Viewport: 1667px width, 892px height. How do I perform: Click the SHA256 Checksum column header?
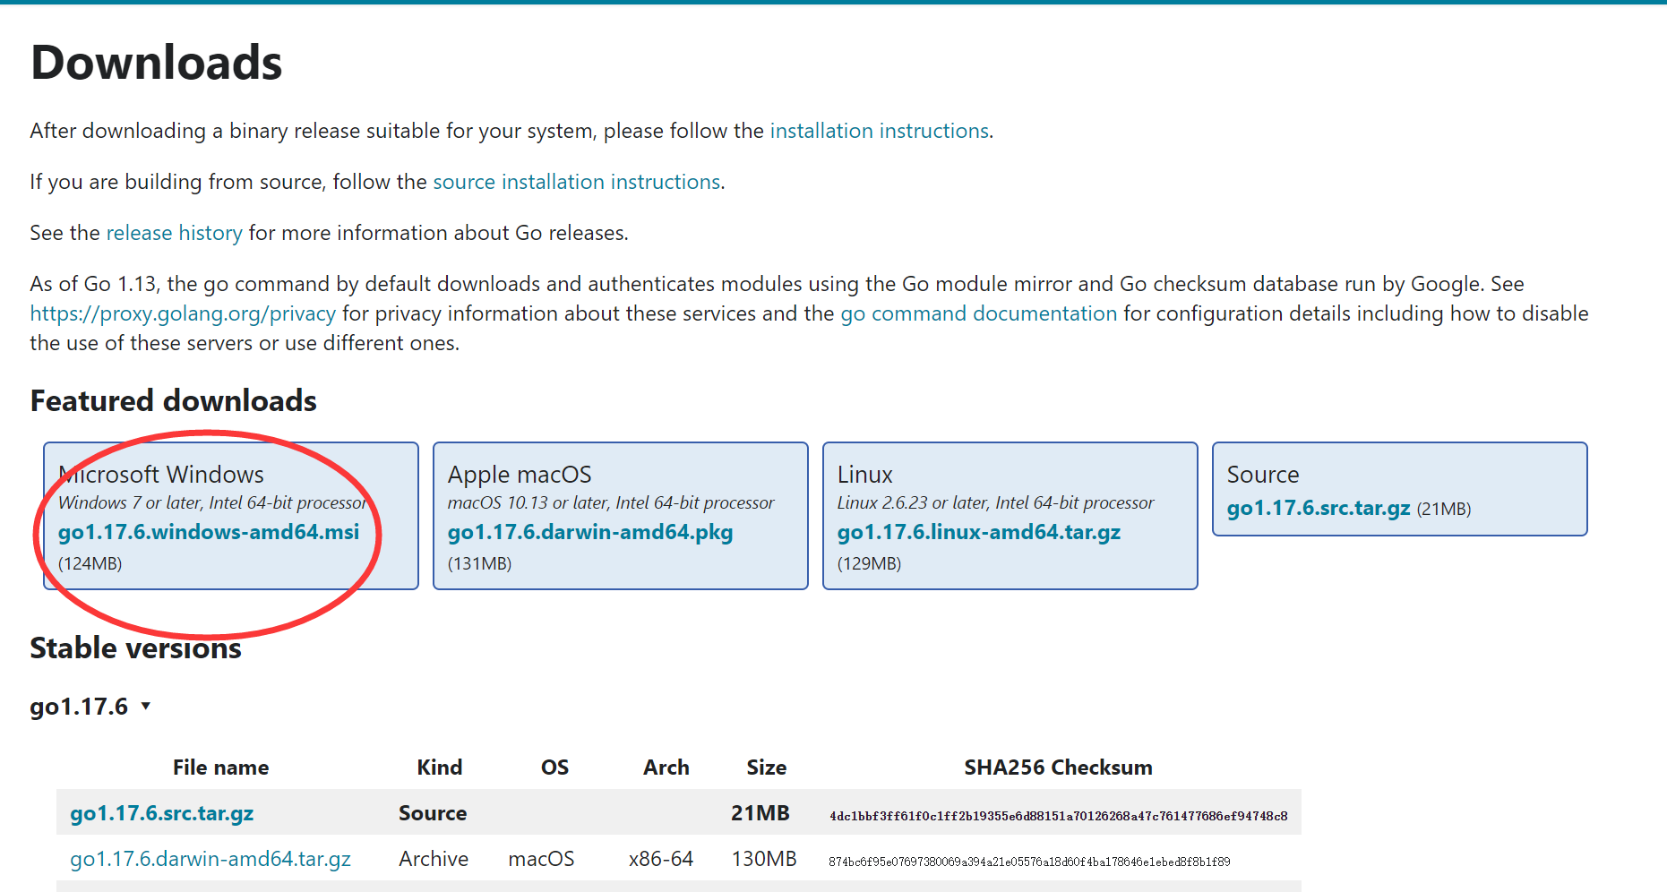(1058, 768)
